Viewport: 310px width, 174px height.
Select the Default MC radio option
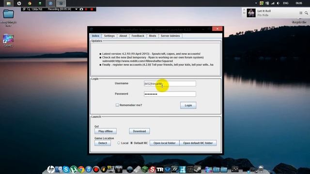[131, 143]
